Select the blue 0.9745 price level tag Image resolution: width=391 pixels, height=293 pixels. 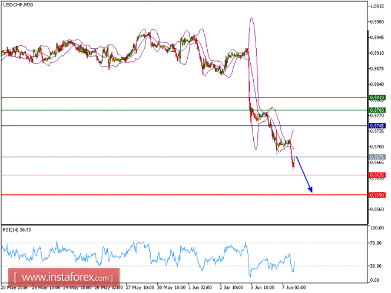point(377,126)
